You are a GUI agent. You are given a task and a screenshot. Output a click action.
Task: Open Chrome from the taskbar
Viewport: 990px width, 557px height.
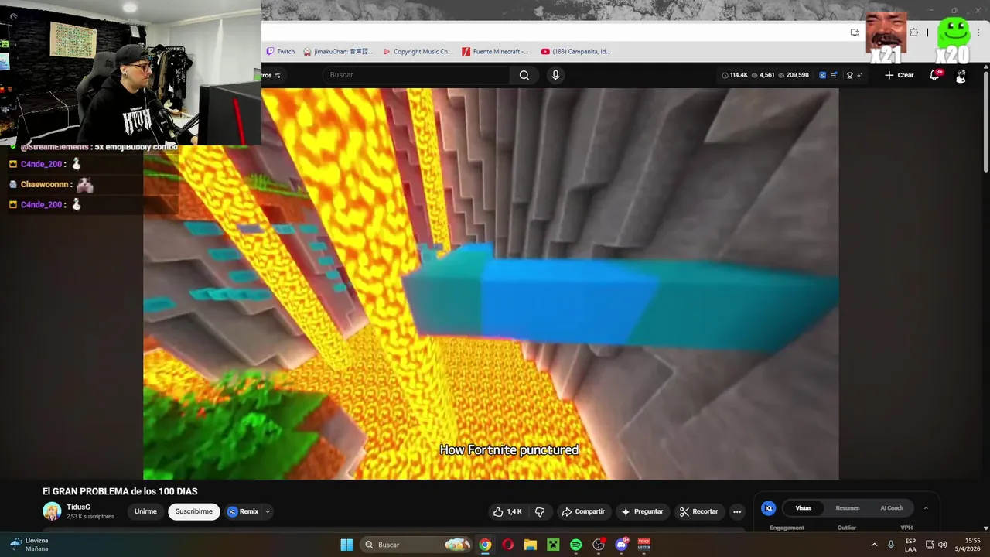pyautogui.click(x=485, y=545)
